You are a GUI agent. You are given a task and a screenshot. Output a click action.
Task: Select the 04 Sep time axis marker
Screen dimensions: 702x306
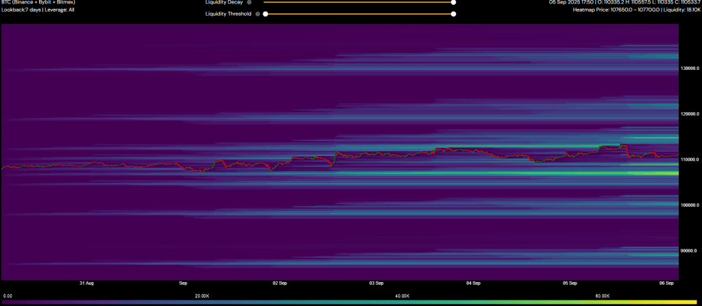pos(473,282)
